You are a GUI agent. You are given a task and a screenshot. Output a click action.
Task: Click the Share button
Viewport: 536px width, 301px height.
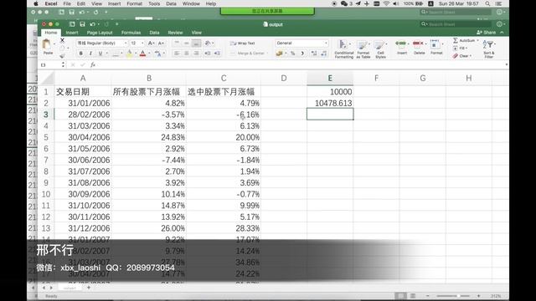pos(486,33)
